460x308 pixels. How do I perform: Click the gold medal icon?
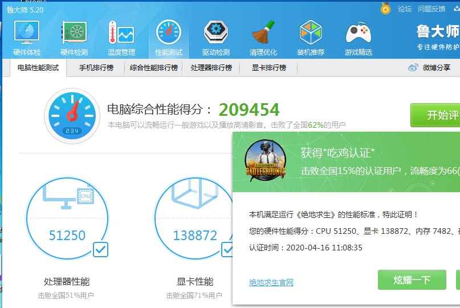(x=385, y=8)
